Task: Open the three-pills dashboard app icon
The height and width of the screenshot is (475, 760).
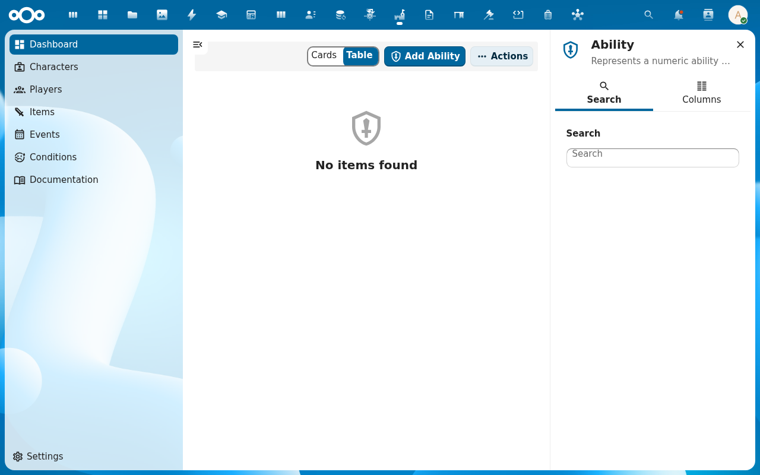Action: (73, 15)
